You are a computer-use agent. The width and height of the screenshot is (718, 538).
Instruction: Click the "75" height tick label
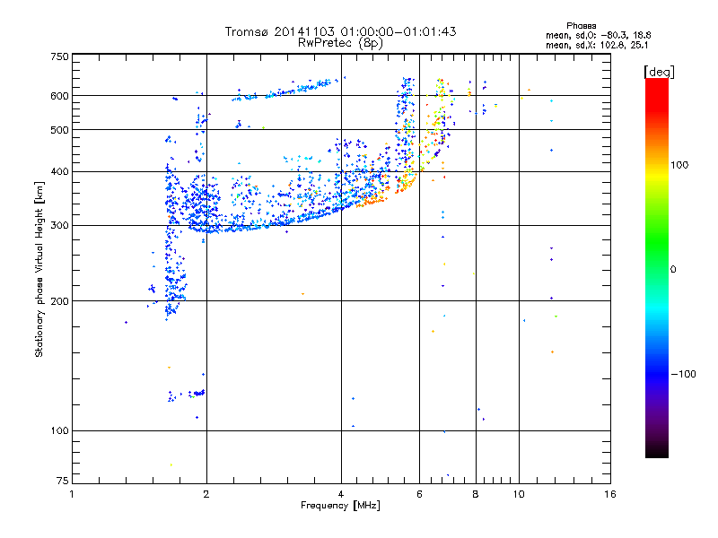63,481
